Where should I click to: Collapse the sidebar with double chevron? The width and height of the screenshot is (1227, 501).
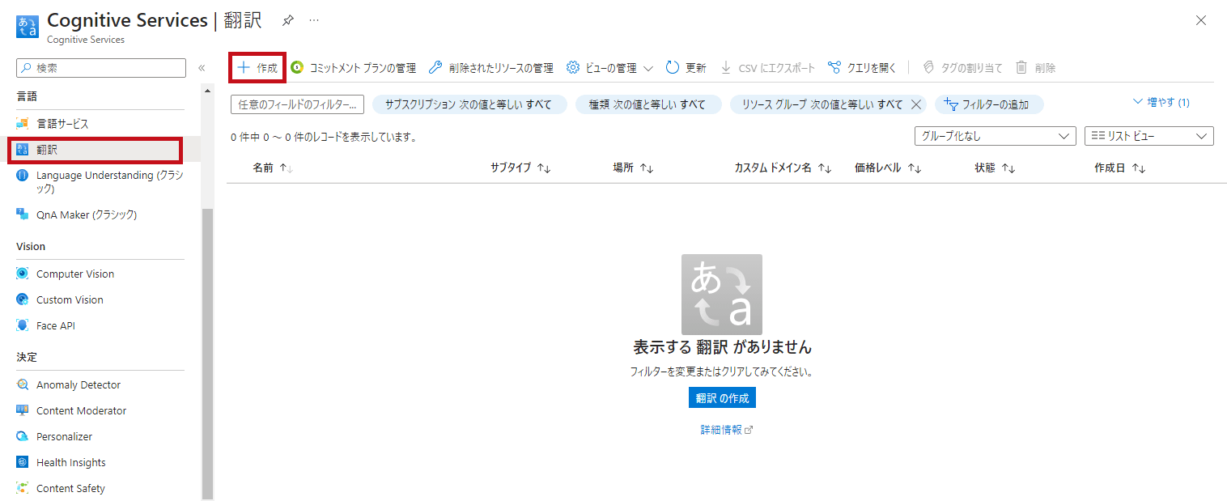coord(202,68)
